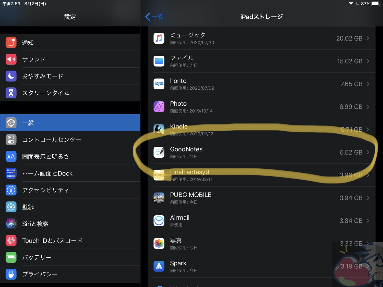Viewport: 383px width, 287px height.
Task: Select the 5.52 GB size value
Action: [351, 152]
